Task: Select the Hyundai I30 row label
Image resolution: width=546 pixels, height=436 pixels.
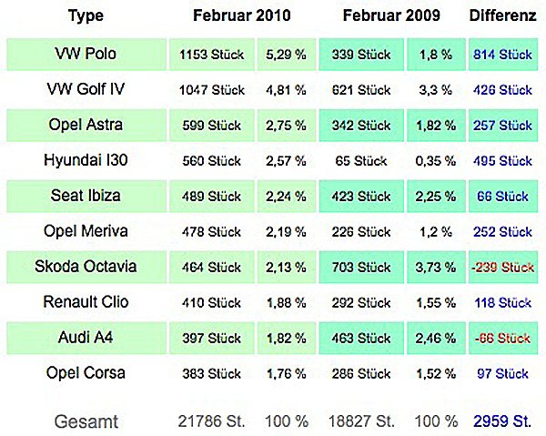Action: (86, 160)
